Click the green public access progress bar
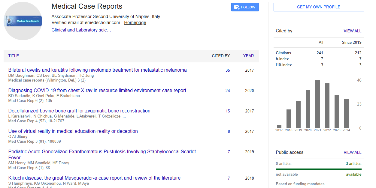This screenshot has width=376, height=188. coord(319,169)
